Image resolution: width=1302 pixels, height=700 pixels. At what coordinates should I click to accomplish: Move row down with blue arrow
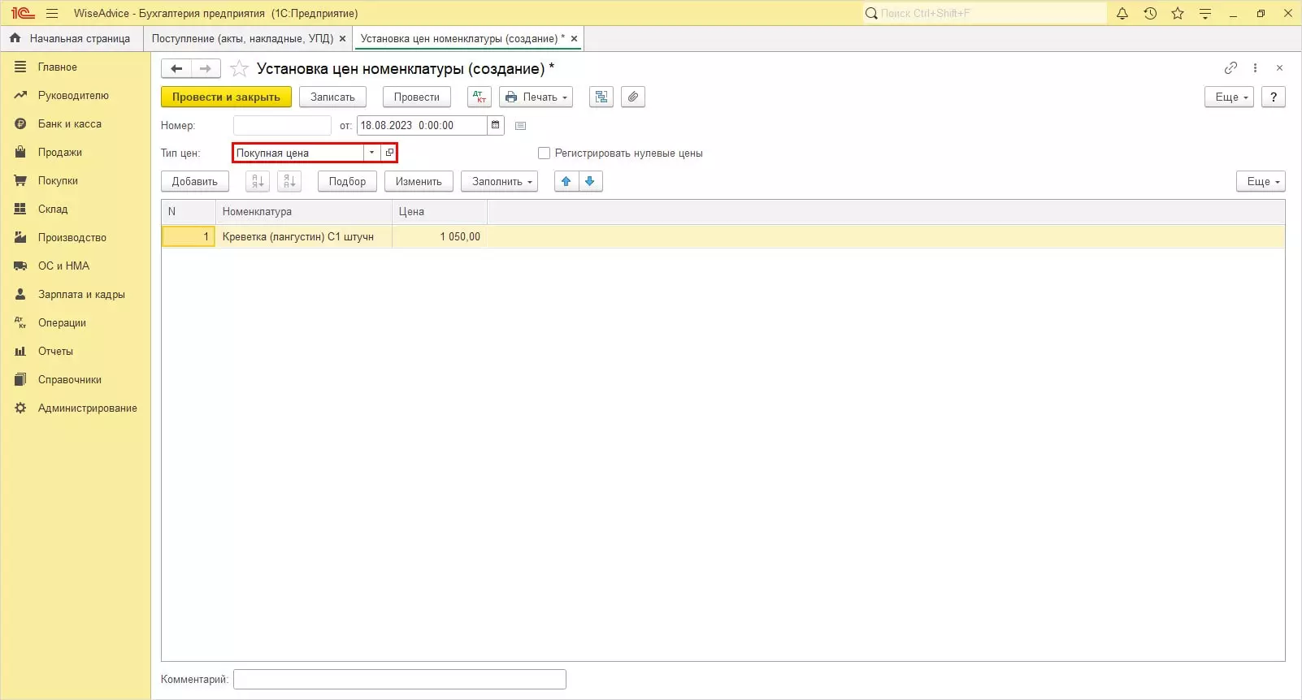pyautogui.click(x=591, y=182)
